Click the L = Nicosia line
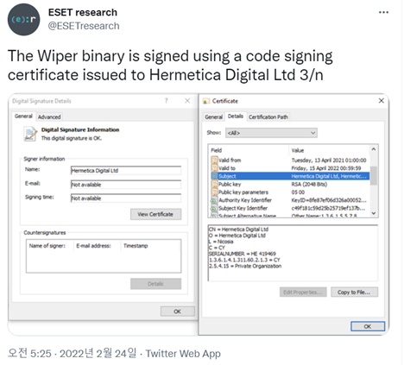404x365 pixels. click(x=221, y=242)
